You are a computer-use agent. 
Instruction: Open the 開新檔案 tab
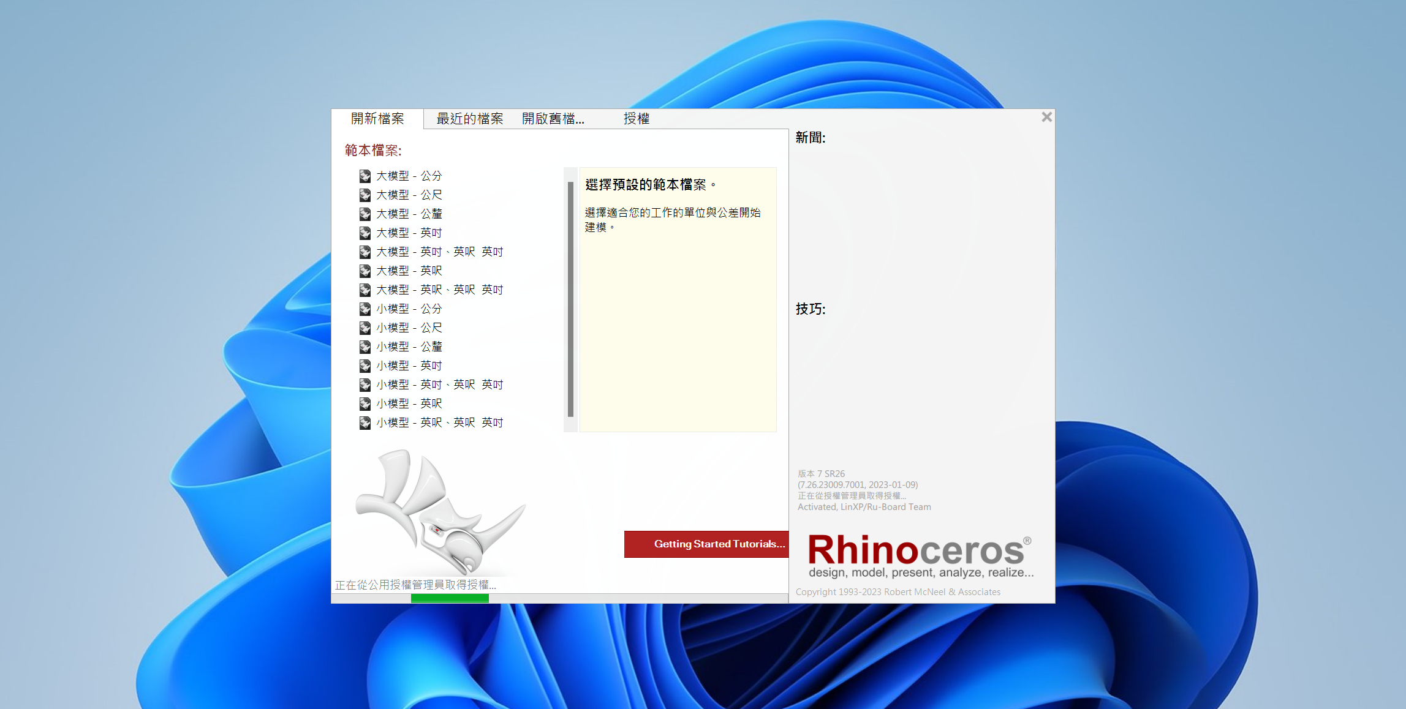[377, 118]
